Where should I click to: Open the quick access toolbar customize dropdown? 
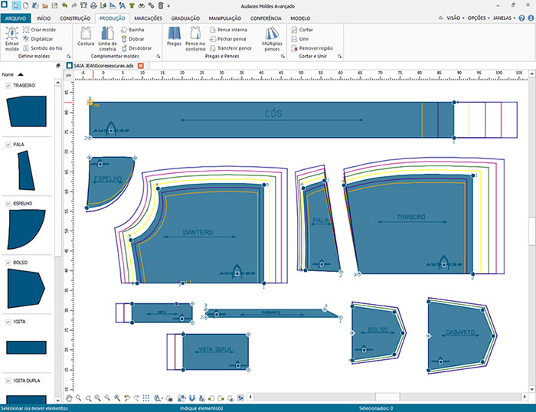pyautogui.click(x=168, y=6)
